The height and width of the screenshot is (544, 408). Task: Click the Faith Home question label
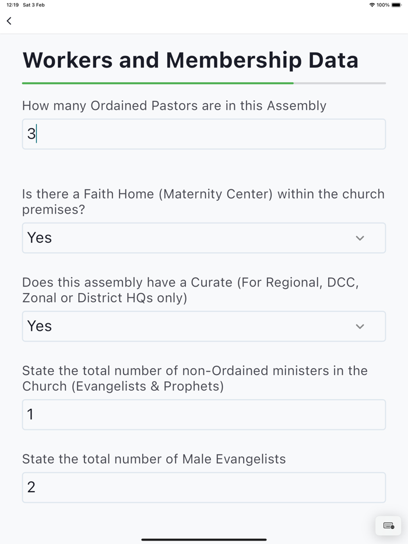pos(203,202)
